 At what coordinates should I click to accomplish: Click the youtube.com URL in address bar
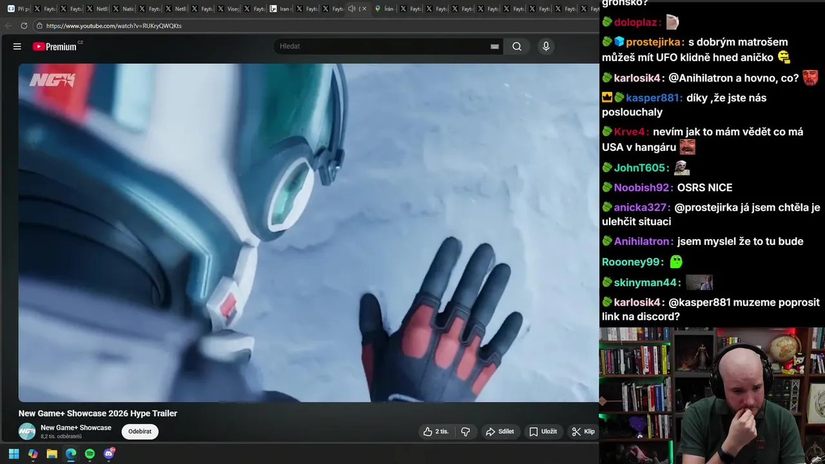[113, 26]
